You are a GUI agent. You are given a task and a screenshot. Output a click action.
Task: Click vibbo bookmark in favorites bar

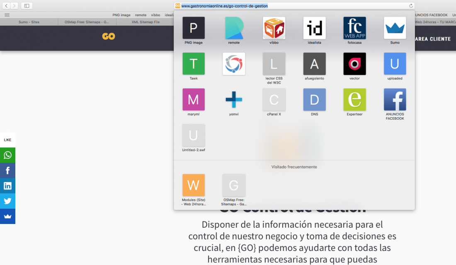155,15
